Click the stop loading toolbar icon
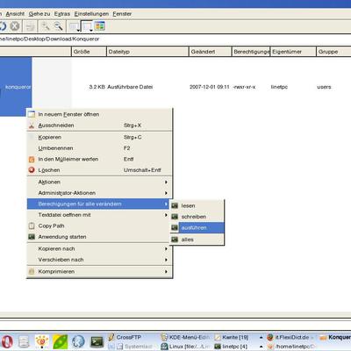The image size is (351, 351). [15, 26]
